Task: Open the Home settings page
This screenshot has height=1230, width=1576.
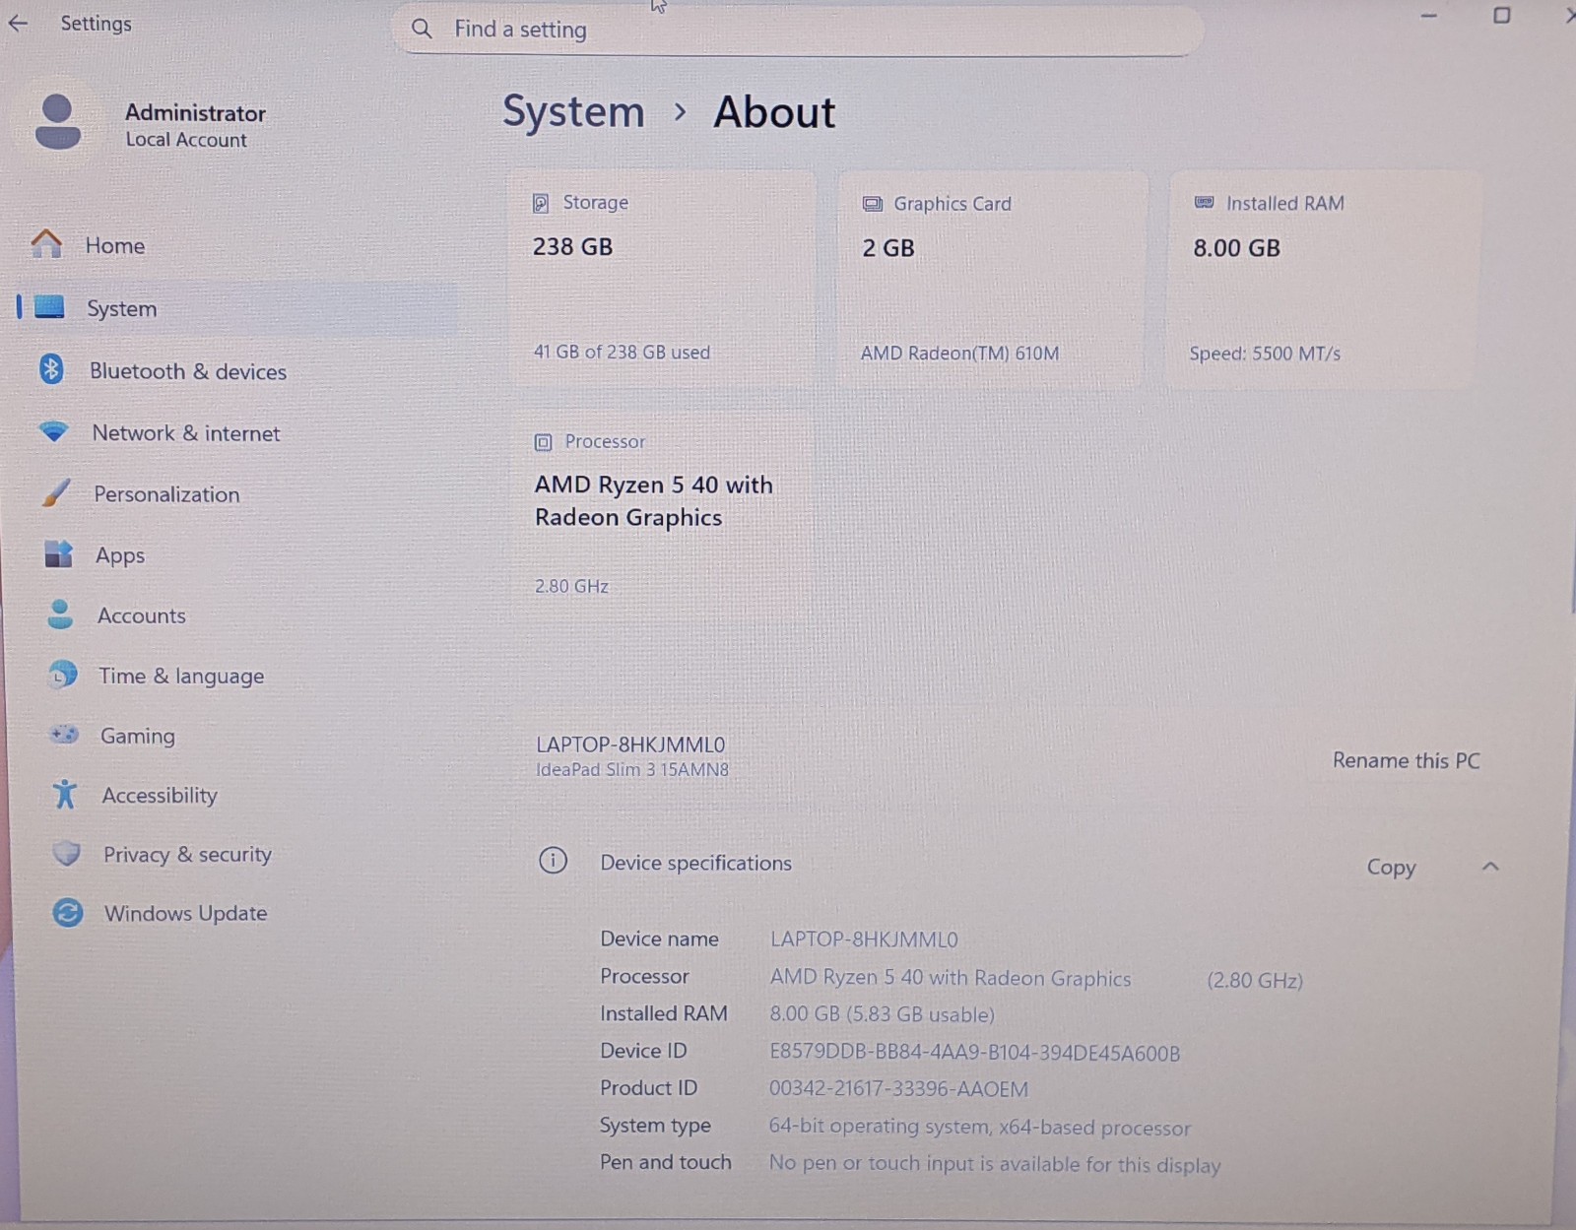Action: click(114, 245)
